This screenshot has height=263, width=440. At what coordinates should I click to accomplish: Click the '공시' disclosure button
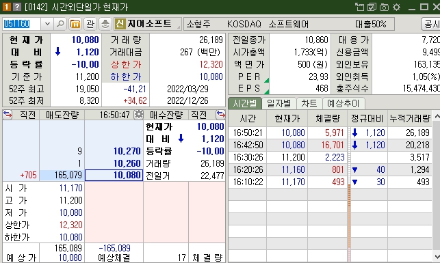coord(430,24)
